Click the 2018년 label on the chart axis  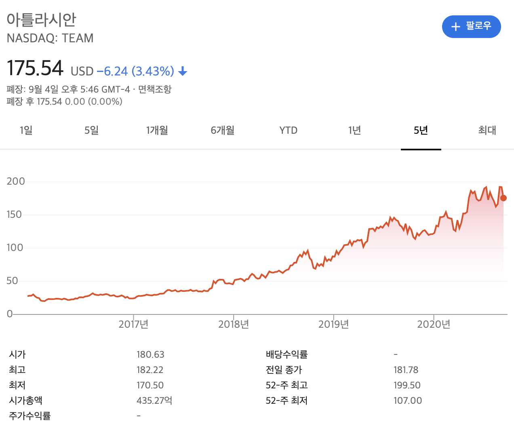coord(234,324)
